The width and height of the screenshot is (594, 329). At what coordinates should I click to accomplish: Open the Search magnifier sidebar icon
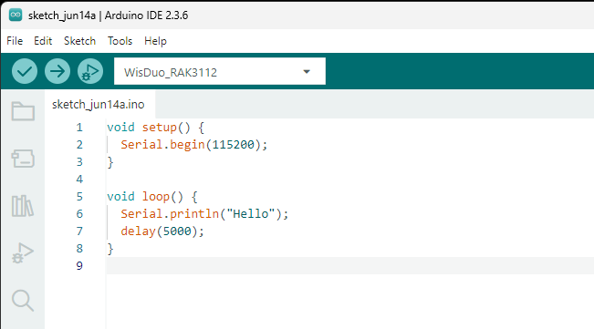[23, 300]
